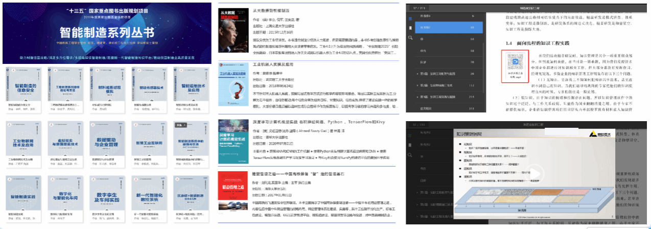Open the 工业机器人实操及应用 book title link

pyautogui.click(x=273, y=65)
